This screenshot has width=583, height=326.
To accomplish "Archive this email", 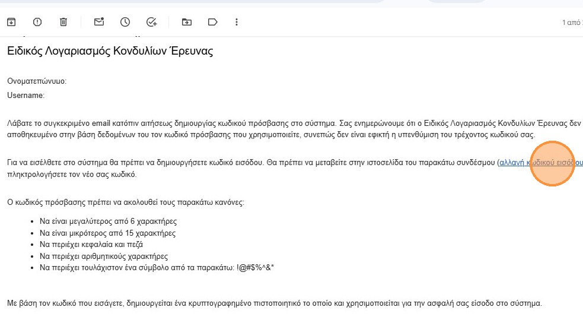I will tap(11, 22).
